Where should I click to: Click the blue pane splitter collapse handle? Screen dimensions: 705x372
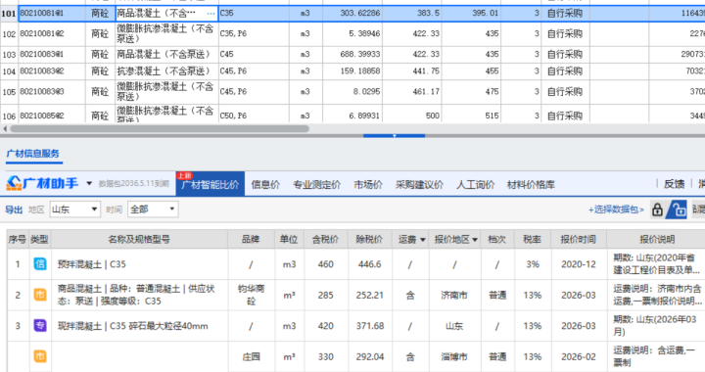pos(394,135)
